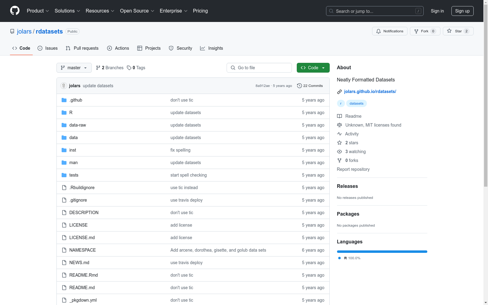Click the Search or jump to field
Screen dimensions: 488x305
click(x=375, y=11)
